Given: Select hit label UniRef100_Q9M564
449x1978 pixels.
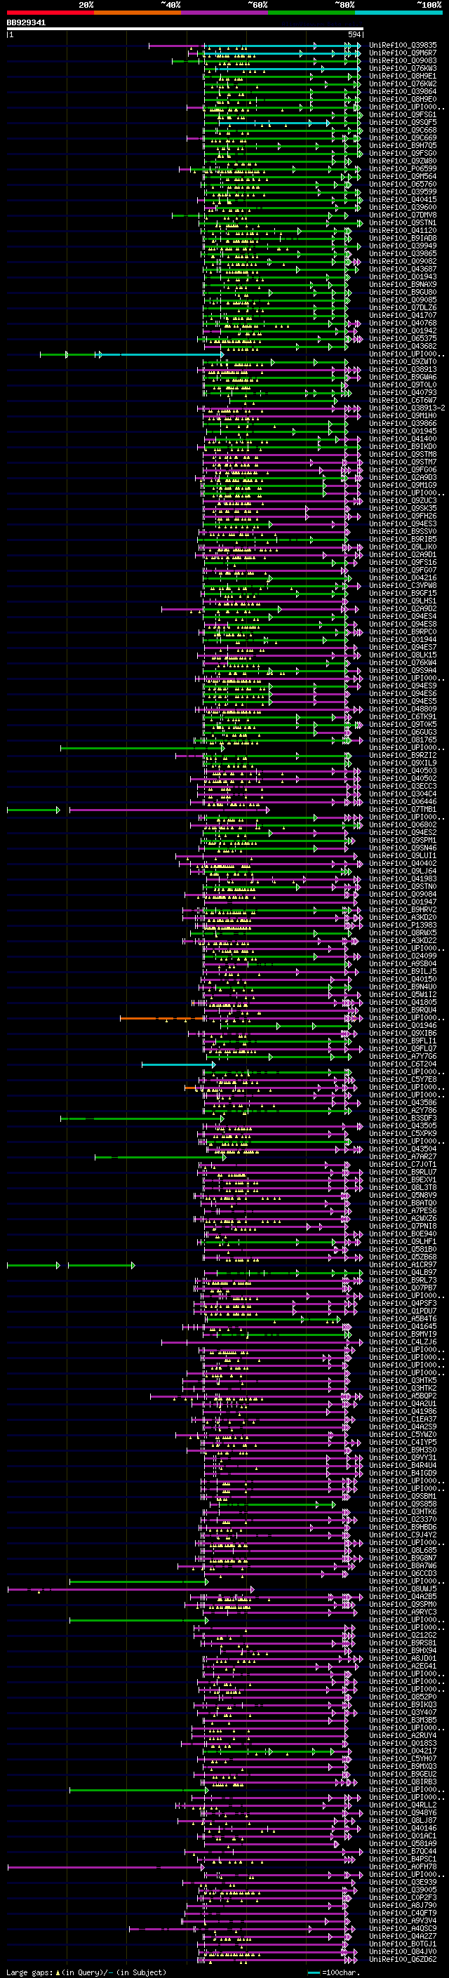Looking at the screenshot, I should (403, 177).
